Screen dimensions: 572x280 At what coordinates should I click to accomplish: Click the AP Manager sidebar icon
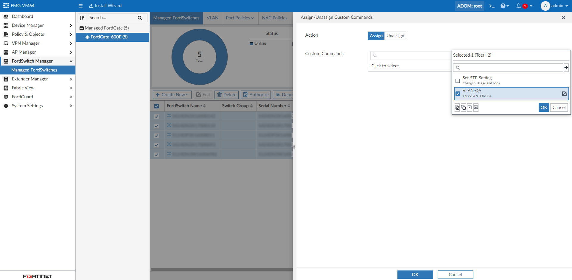pos(6,52)
